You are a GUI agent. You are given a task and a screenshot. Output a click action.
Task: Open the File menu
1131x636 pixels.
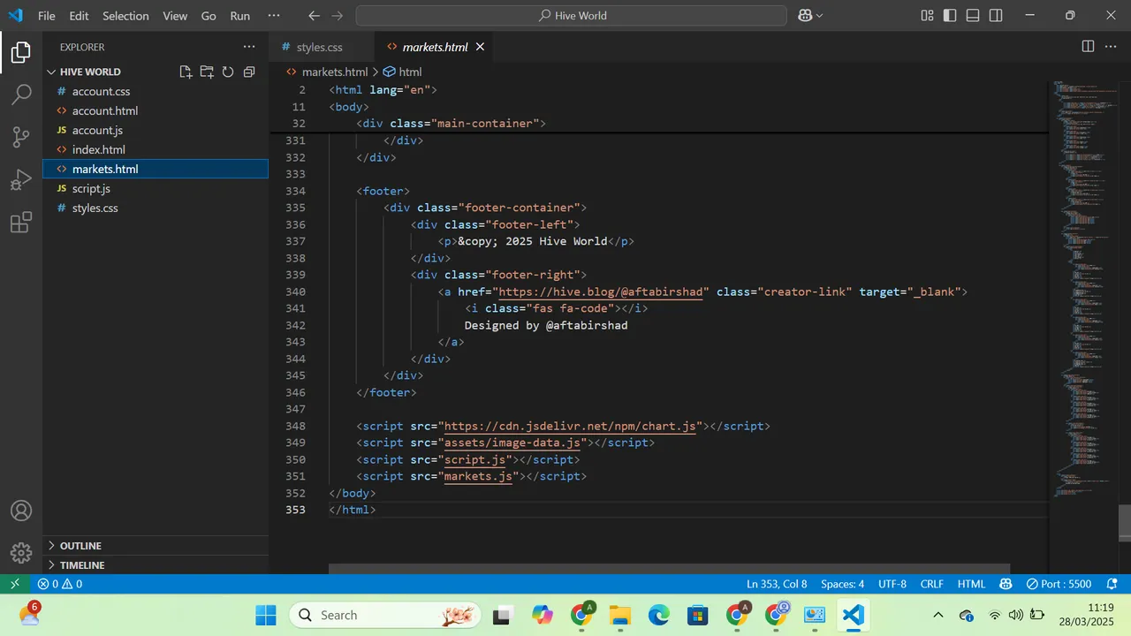47,16
